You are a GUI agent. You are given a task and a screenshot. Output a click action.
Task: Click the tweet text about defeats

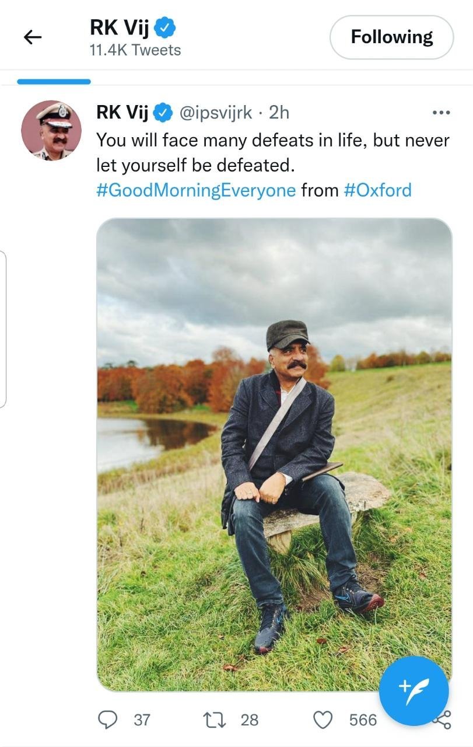[x=272, y=152]
